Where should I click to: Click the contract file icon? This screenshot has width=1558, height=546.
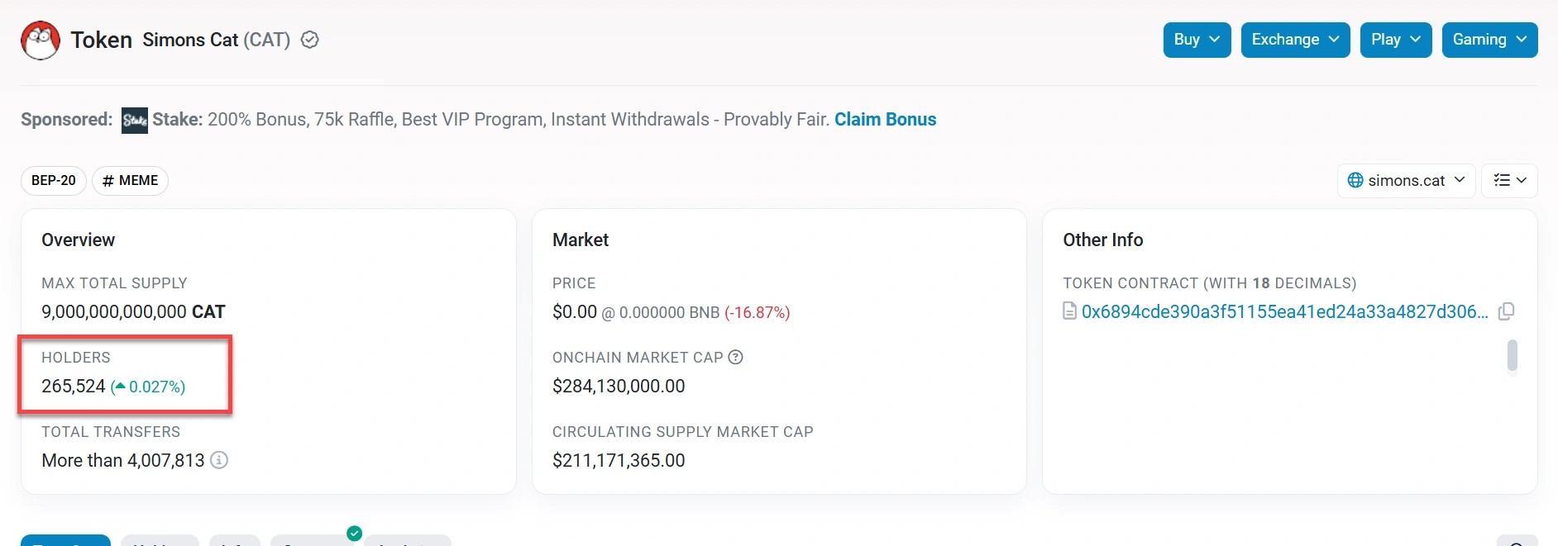[x=1070, y=311]
